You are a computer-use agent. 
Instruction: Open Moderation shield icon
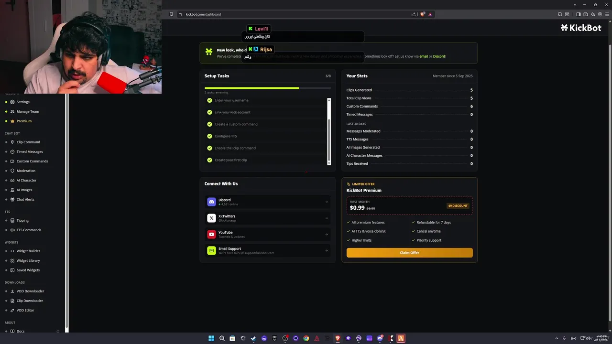click(x=12, y=171)
